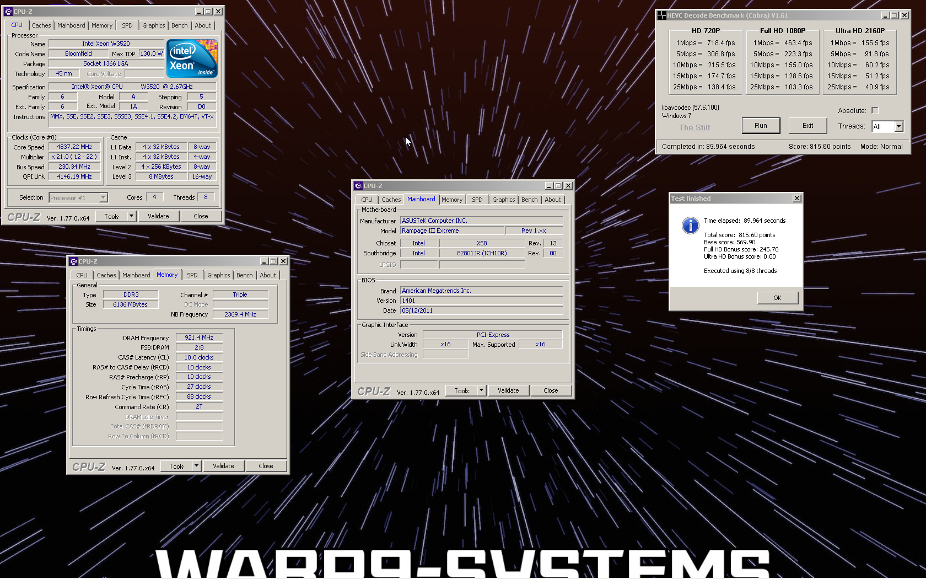Select CPU tab in Memory window

(82, 275)
